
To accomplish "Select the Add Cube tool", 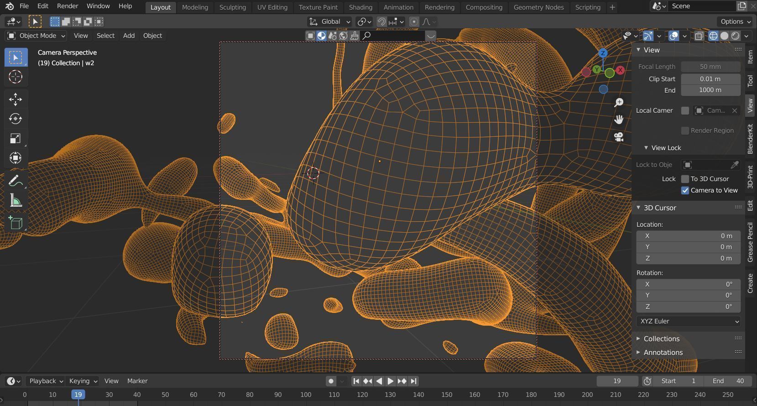I will click(16, 223).
